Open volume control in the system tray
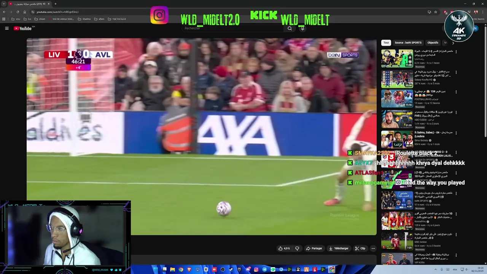487x274 pixels. 466,269
